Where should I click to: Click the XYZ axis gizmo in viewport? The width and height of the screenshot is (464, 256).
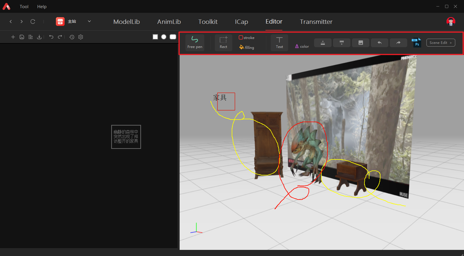tap(196, 228)
